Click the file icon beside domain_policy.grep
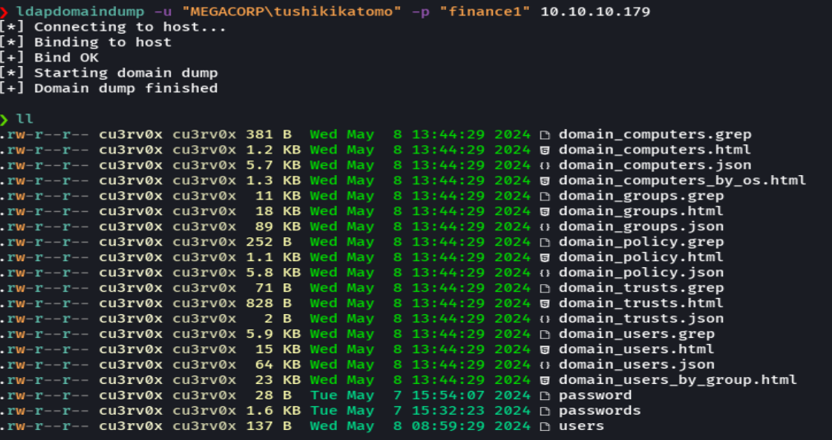The height and width of the screenshot is (440, 832). click(544, 243)
